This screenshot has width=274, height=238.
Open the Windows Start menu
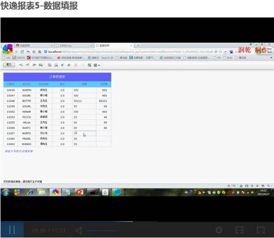coord(6,192)
